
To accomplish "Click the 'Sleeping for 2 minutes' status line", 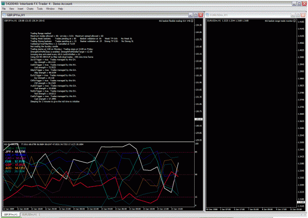I will (55, 101).
